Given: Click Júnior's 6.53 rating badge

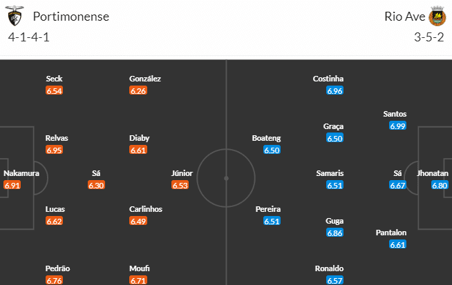Looking at the screenshot, I should (x=180, y=185).
